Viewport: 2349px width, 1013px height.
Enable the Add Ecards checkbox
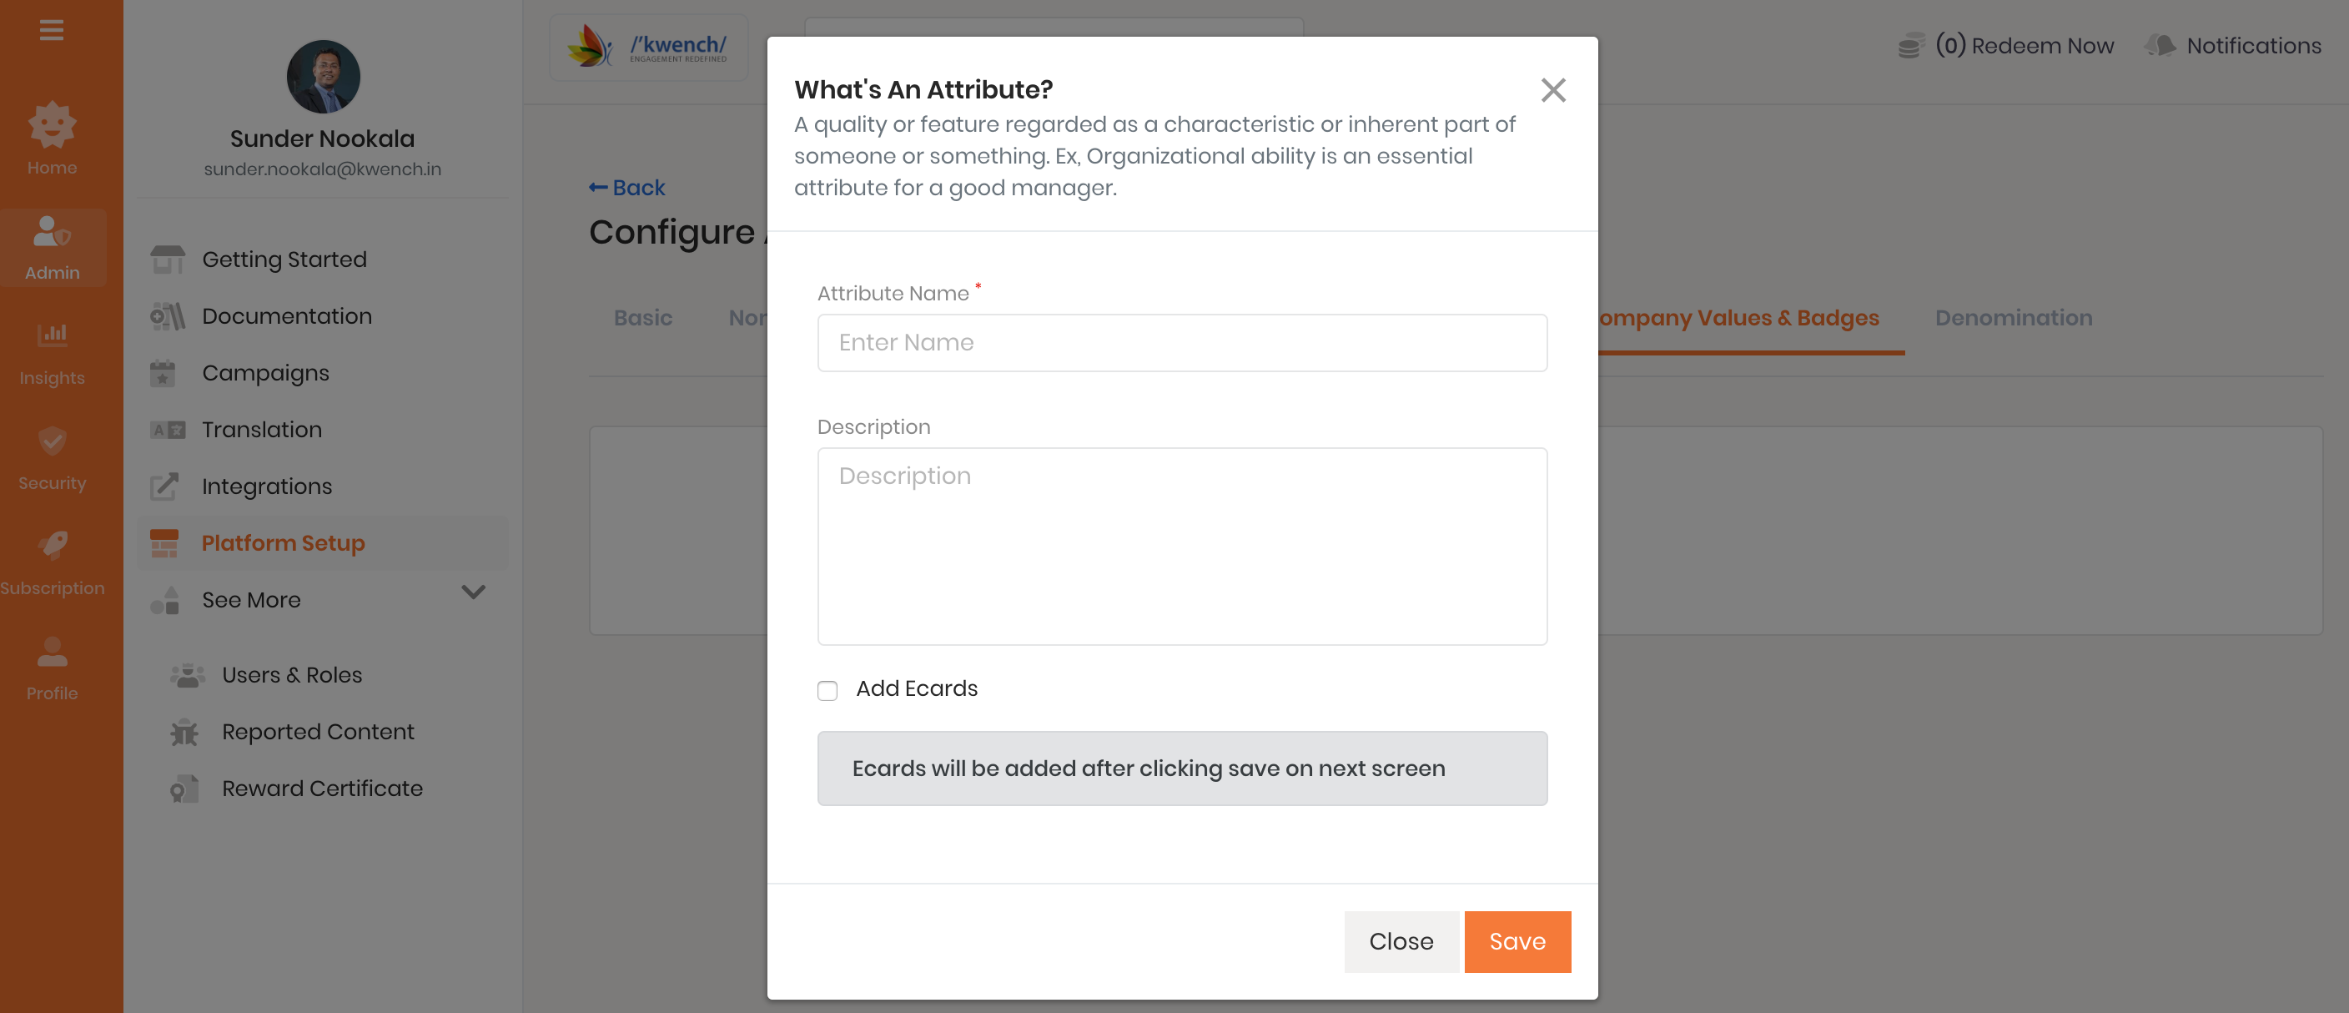pyautogui.click(x=827, y=690)
